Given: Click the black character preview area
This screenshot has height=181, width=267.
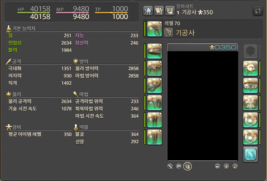Looking at the screenshot, I should pyautogui.click(x=203, y=106).
